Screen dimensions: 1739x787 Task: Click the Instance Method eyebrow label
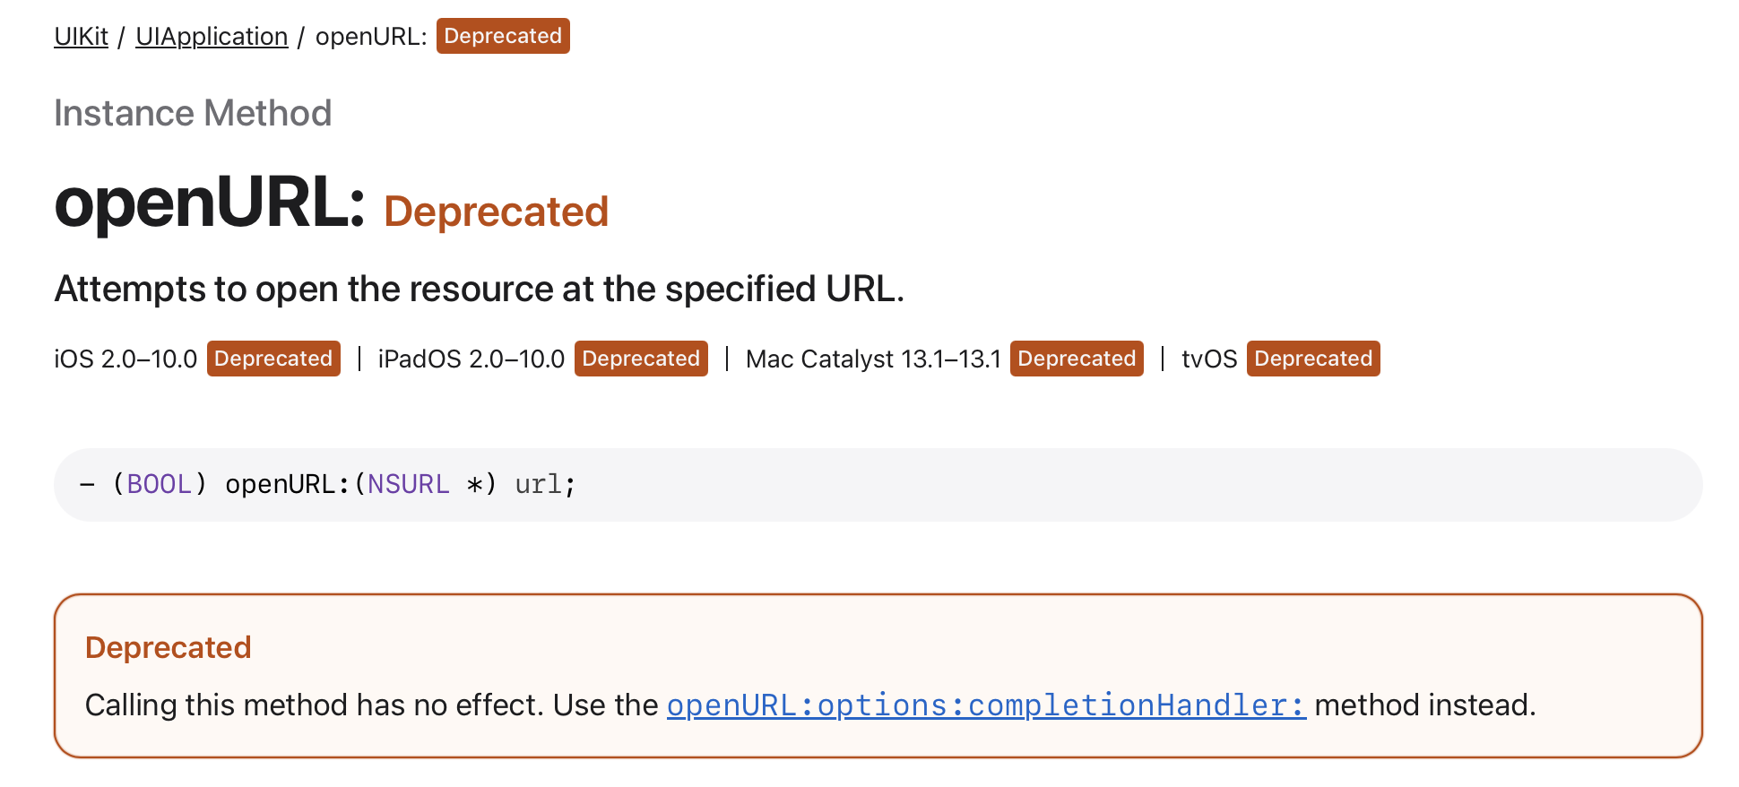point(193,114)
